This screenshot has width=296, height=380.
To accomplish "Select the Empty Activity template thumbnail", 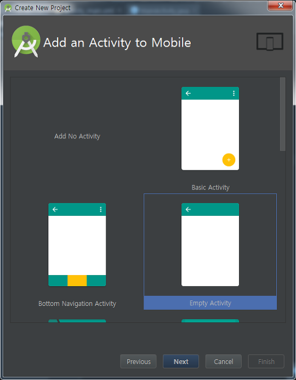I will coord(210,244).
